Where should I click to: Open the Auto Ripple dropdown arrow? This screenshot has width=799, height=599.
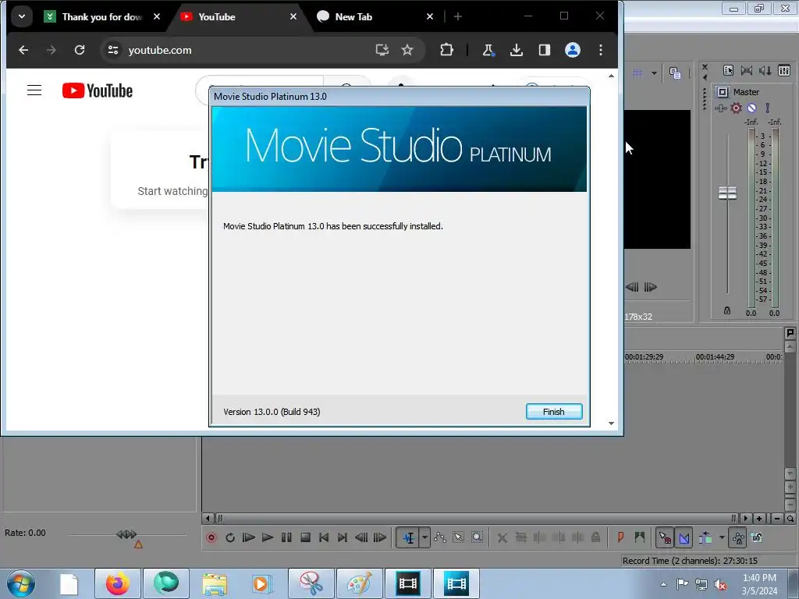[x=722, y=537]
